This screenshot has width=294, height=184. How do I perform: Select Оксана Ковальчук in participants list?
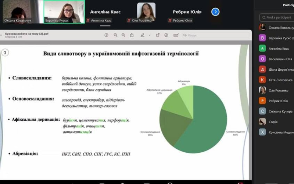point(276,28)
